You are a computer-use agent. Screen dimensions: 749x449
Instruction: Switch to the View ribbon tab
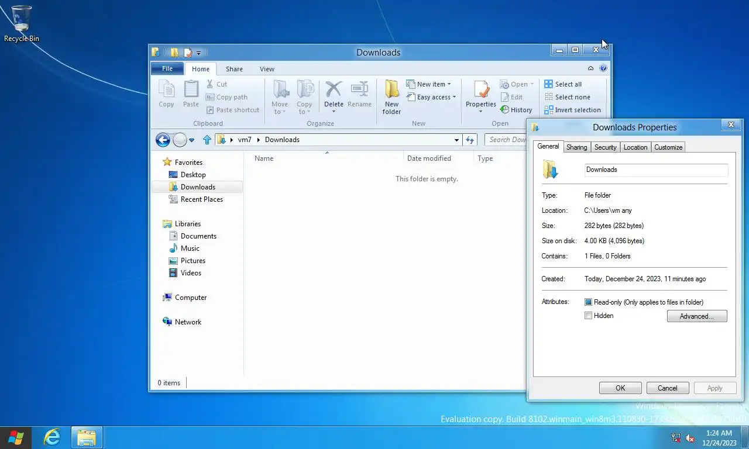[267, 69]
